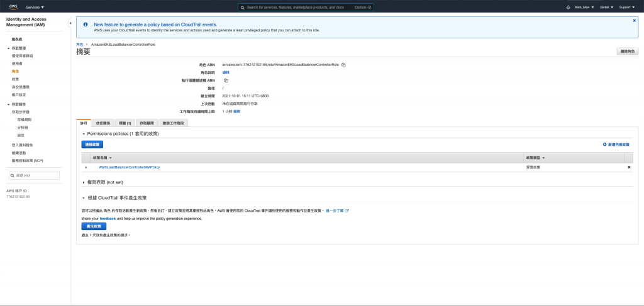Open the 進一步了解 external link
644x306 pixels.
coord(337,211)
